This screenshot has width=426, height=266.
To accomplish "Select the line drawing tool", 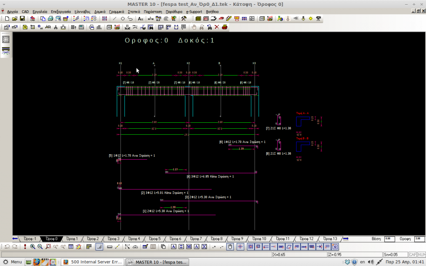I will pos(114,18).
